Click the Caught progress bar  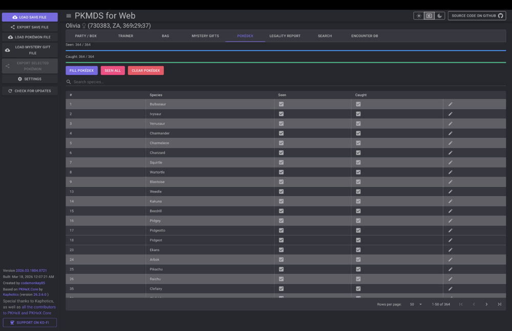click(286, 63)
